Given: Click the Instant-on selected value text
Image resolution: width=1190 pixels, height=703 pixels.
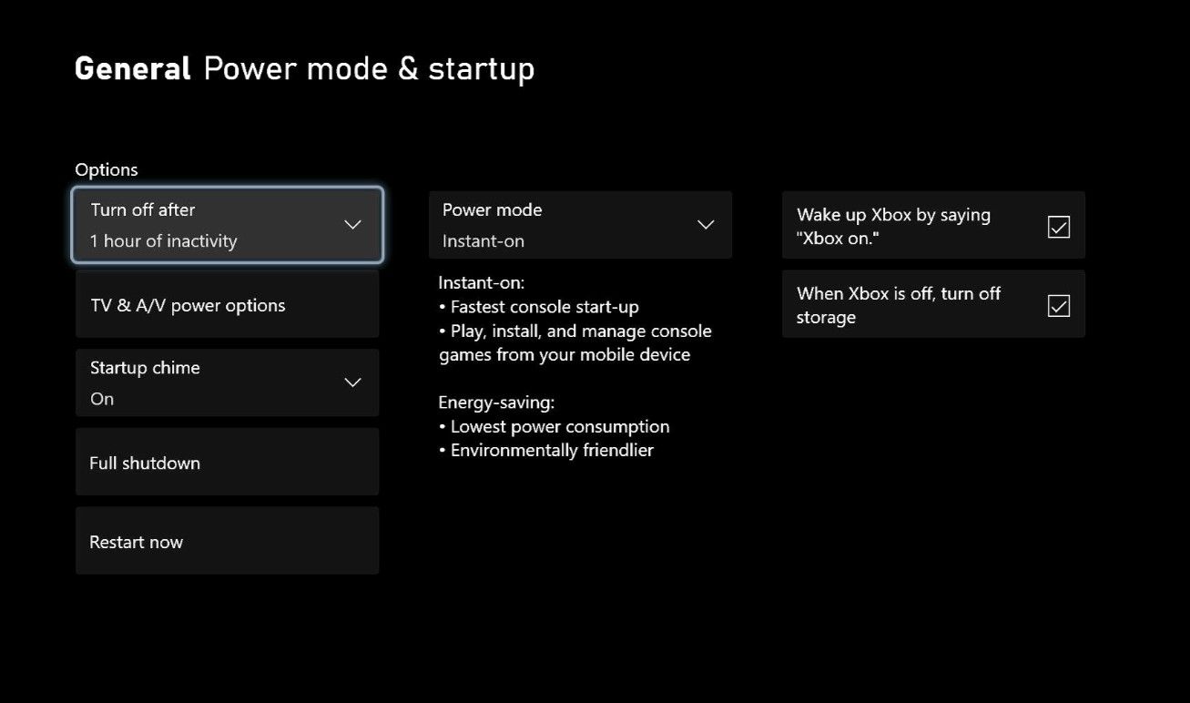Looking at the screenshot, I should point(483,241).
